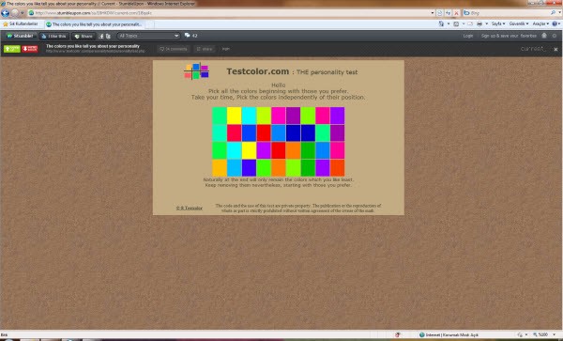Click the RSS feeds icon
This screenshot has width=563, height=341.
click(456, 23)
